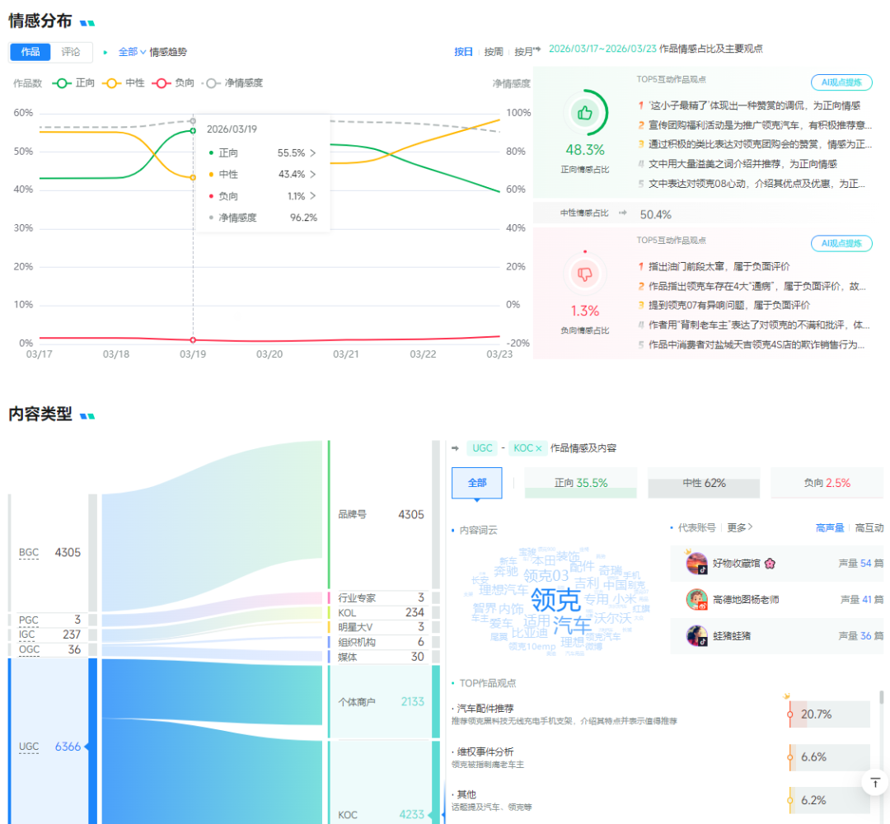Click AI观点提炼 button in positive panel
890x824 pixels.
[841, 82]
